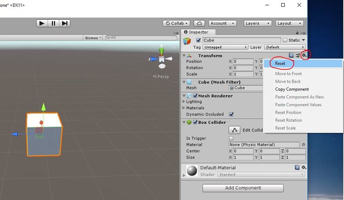The image size is (344, 200).
Task: Choose Reset in the context menu
Action: pos(303,64)
